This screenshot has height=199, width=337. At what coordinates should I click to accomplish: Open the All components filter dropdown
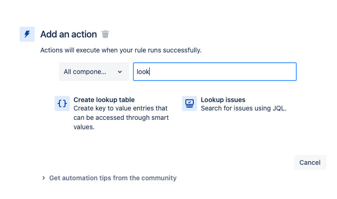(x=94, y=72)
